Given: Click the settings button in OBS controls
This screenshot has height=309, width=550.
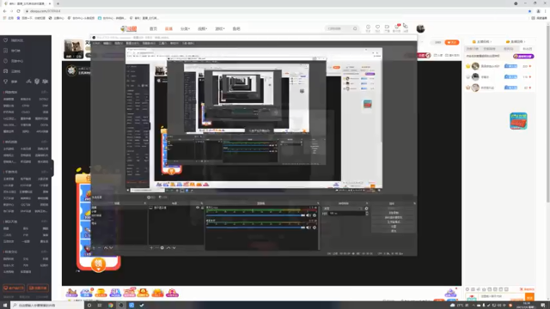Looking at the screenshot, I should (x=394, y=227).
